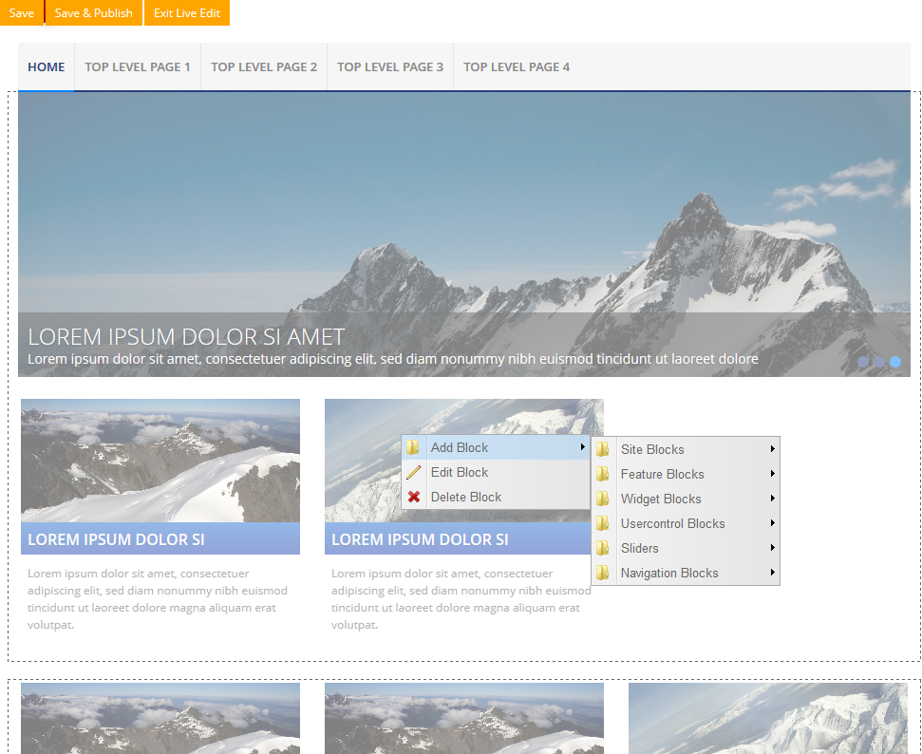The image size is (922, 754).
Task: Expand the Site Blocks submenu arrow
Action: [772, 449]
